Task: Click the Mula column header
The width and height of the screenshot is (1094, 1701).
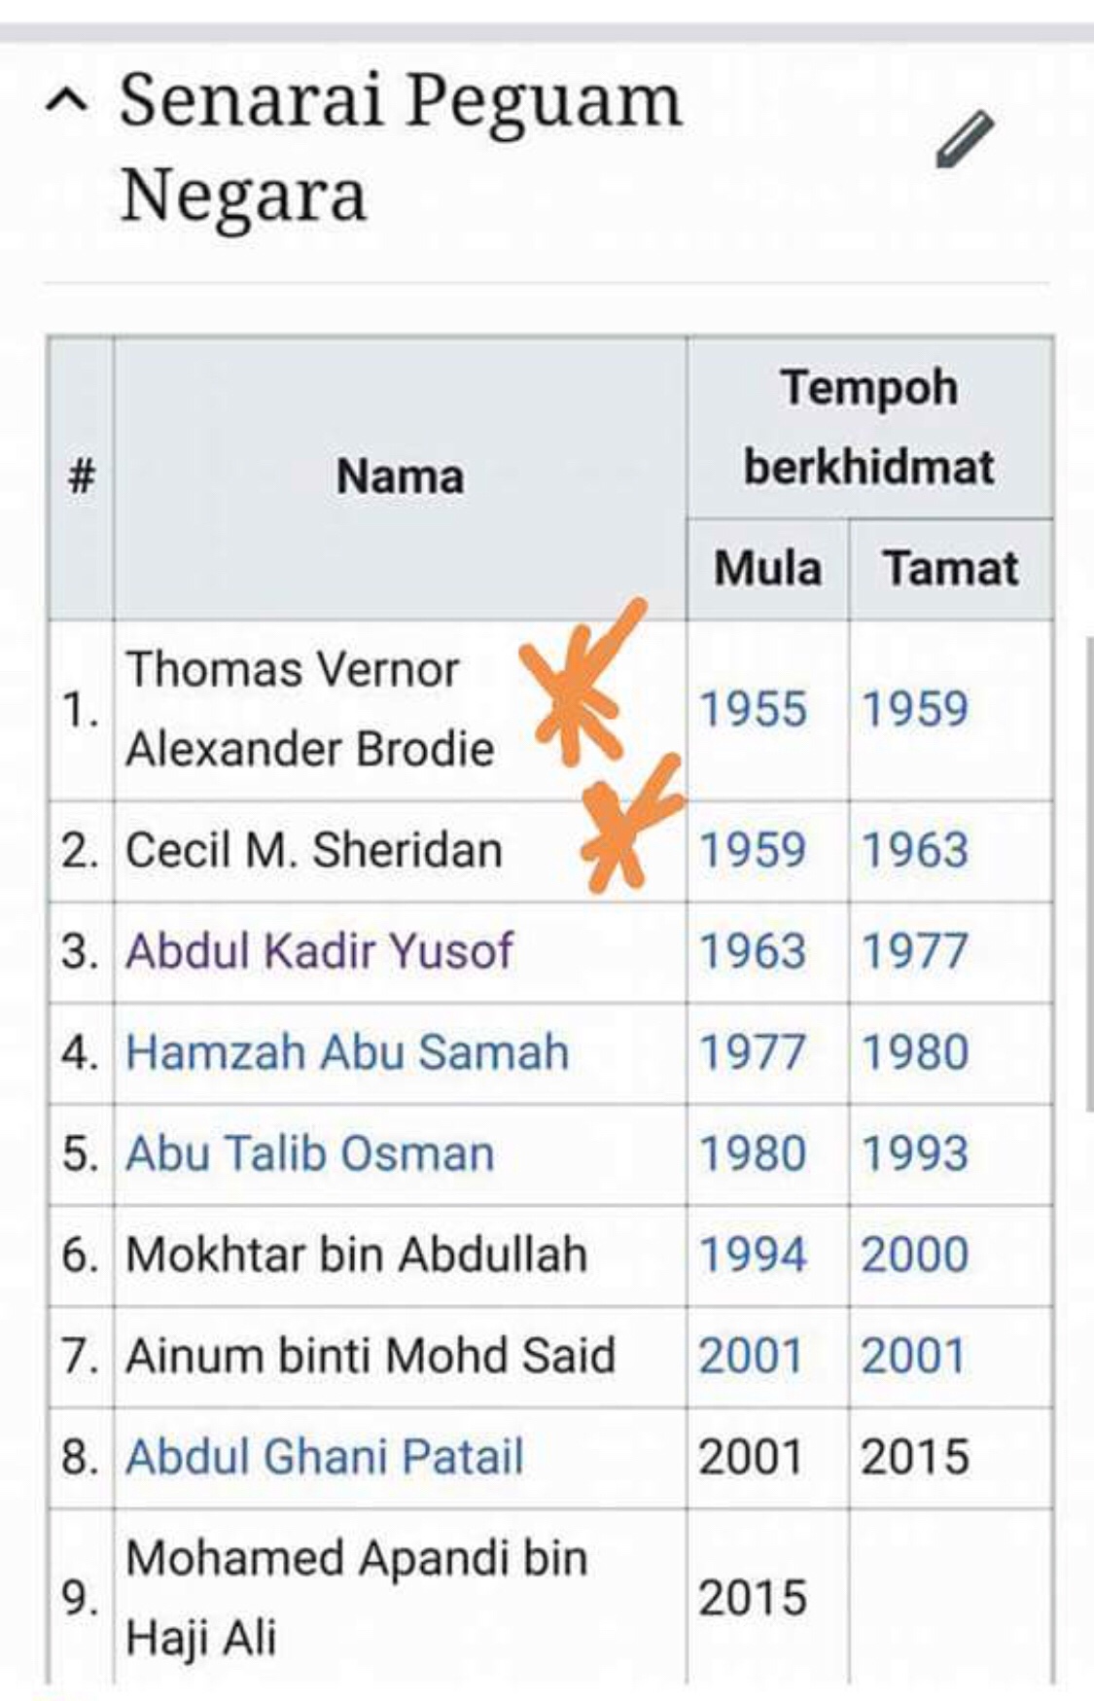Action: point(768,569)
